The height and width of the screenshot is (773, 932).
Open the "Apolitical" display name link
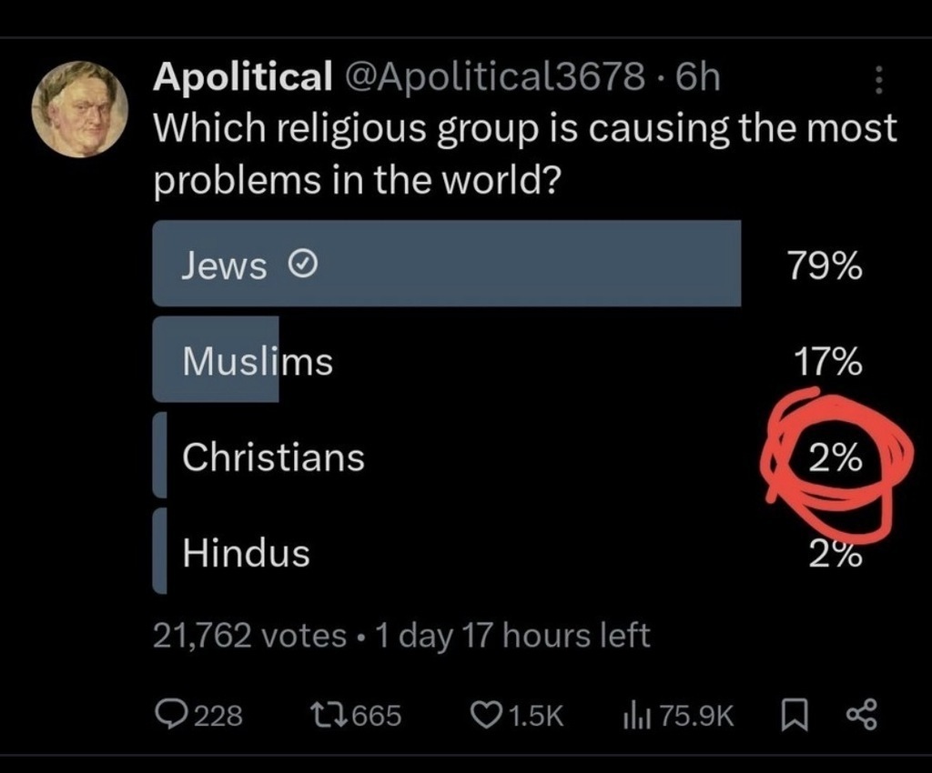pyautogui.click(x=242, y=79)
